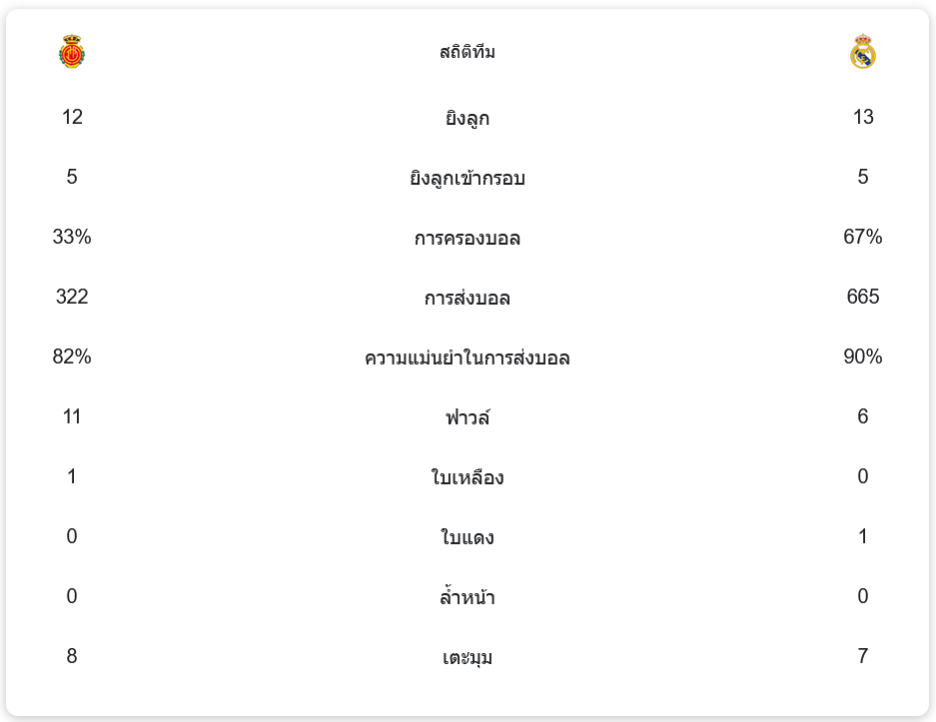Select the ล้ำหน้า offside label

point(468,598)
